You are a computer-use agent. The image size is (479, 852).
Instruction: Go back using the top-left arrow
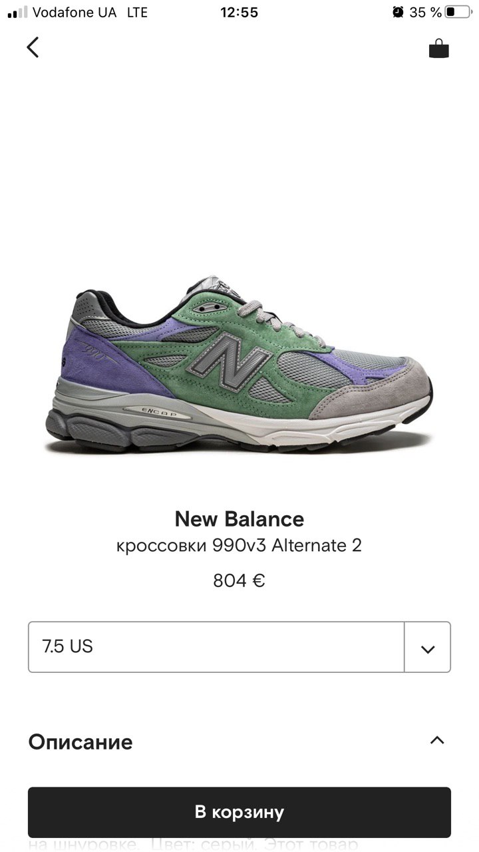pos(33,47)
